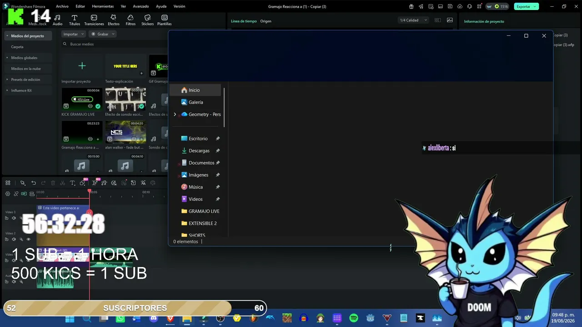The height and width of the screenshot is (327, 582).
Task: Expand Medios del proyecto in sidebar
Action: click(x=7, y=36)
